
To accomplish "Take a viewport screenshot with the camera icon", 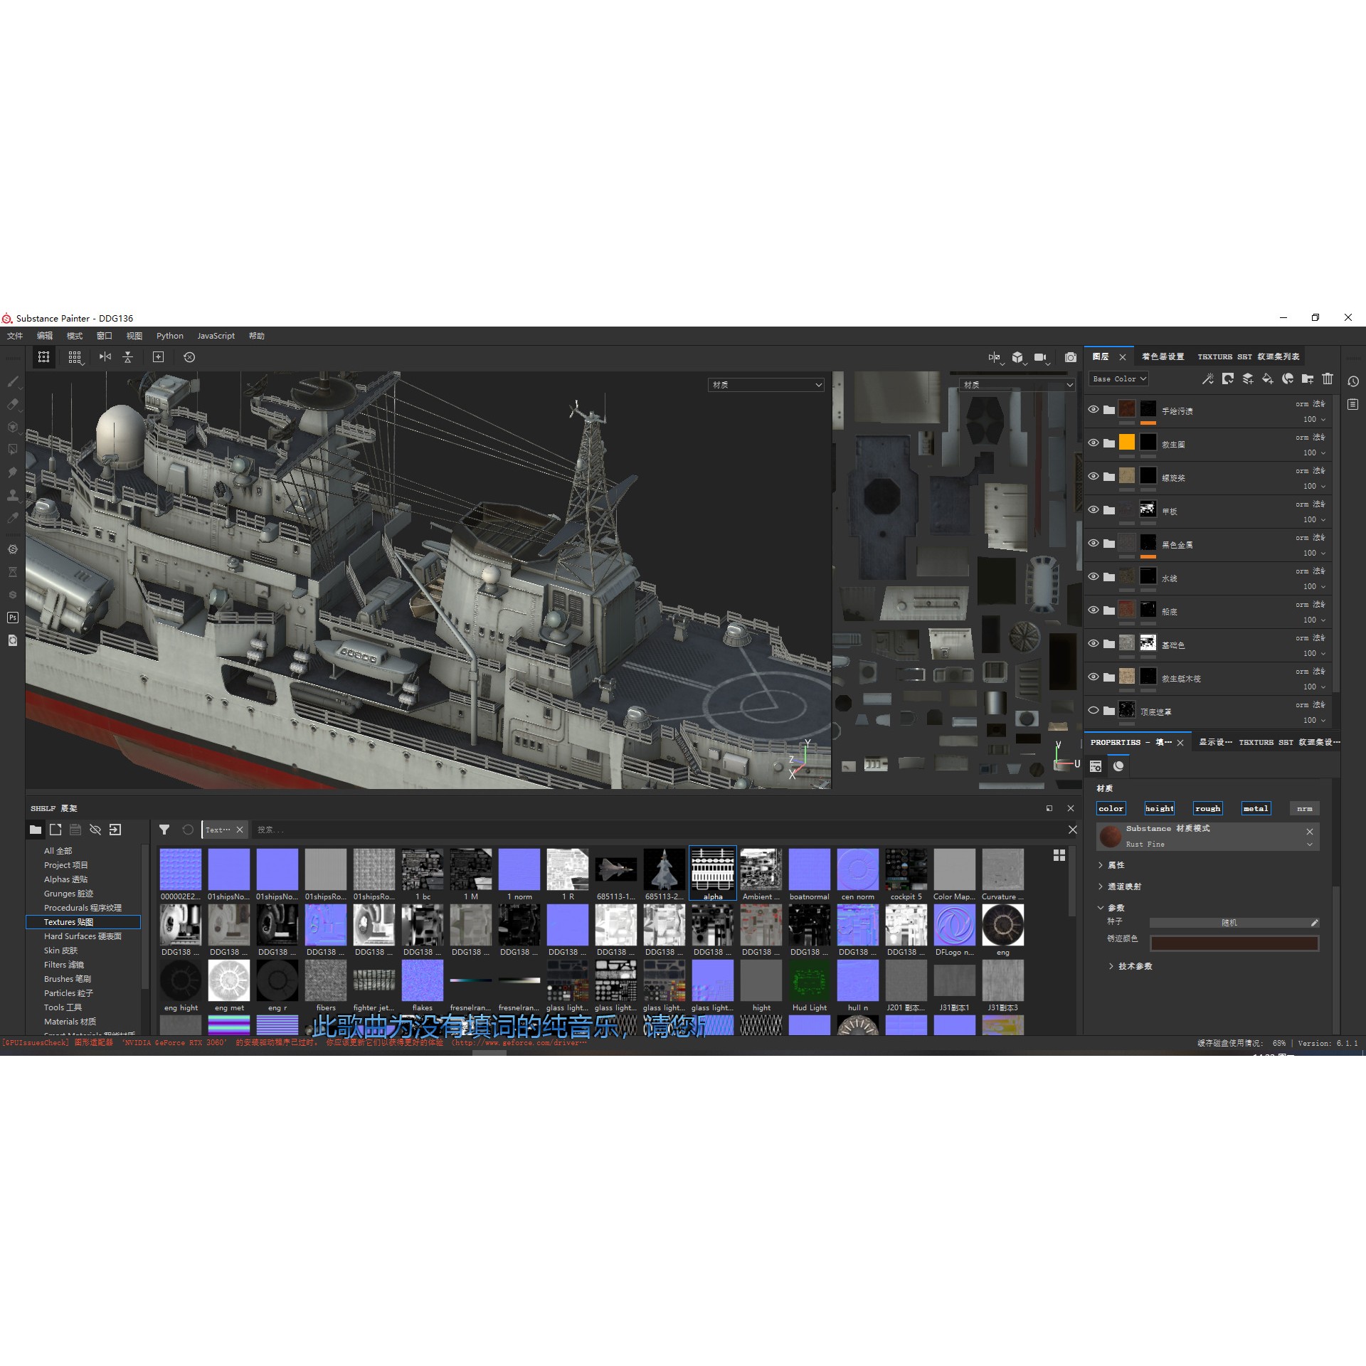I will click(1070, 357).
